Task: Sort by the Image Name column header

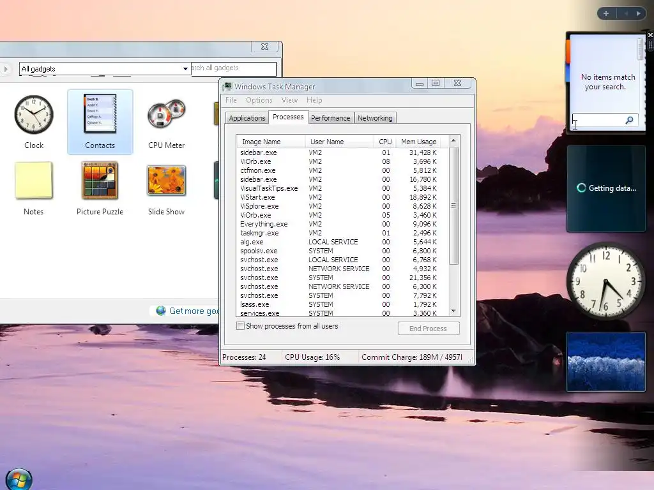Action: point(271,142)
